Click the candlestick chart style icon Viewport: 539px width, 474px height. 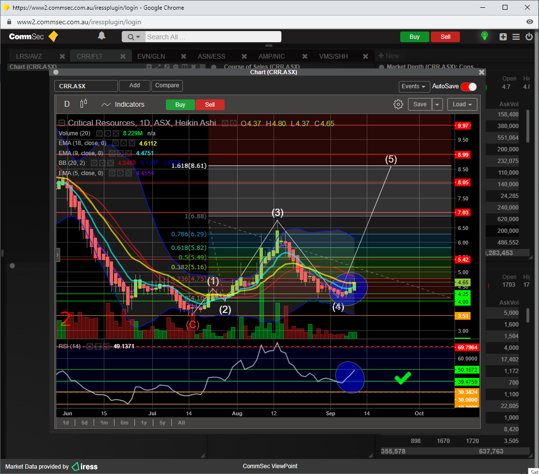click(x=83, y=104)
